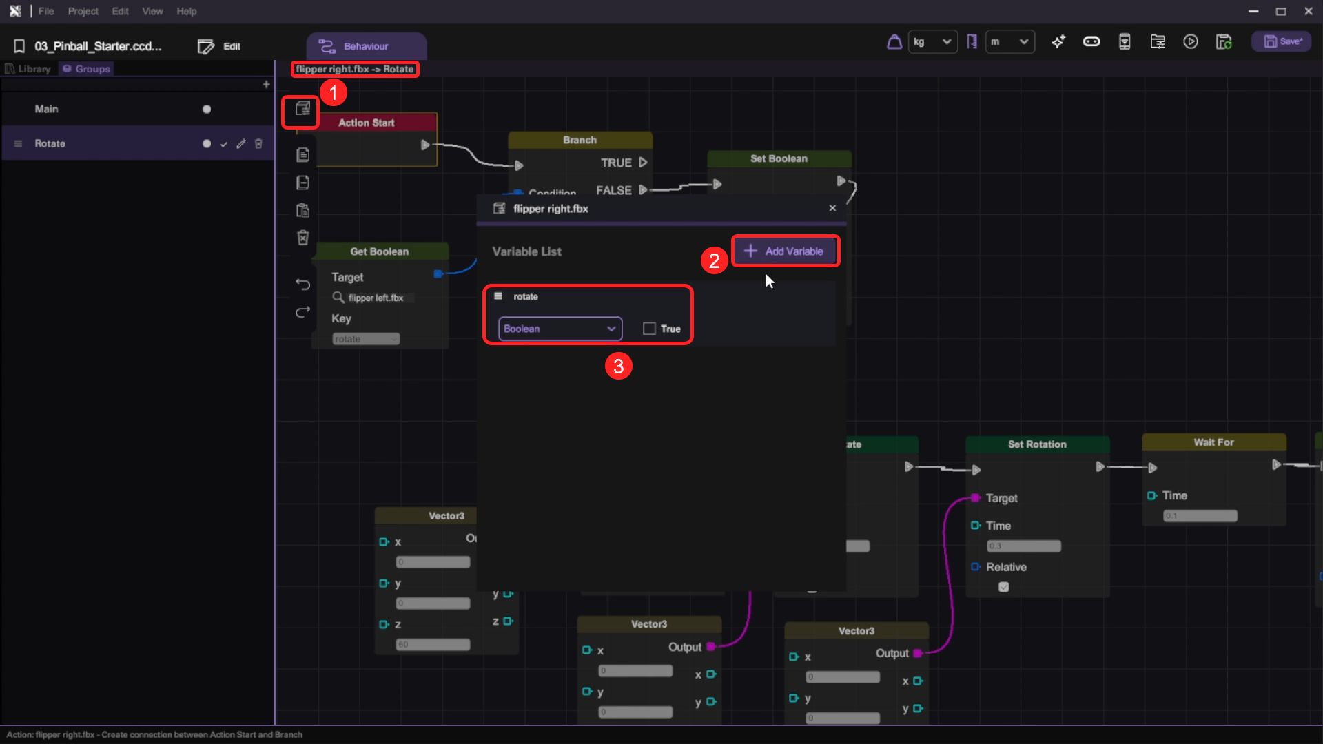Screen dimensions: 1323x744
Task: Open the Boolean type dropdown
Action: [x=560, y=329]
